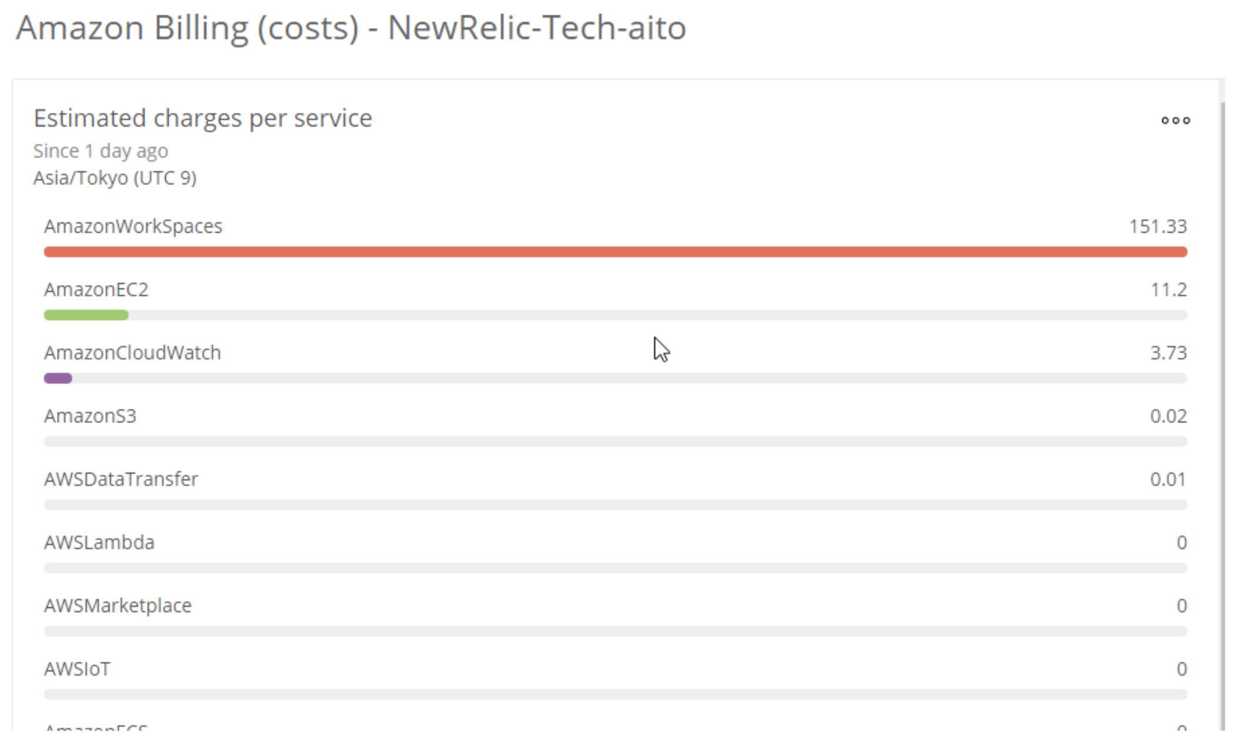Click the AmazonS3 empty bar

(616, 442)
